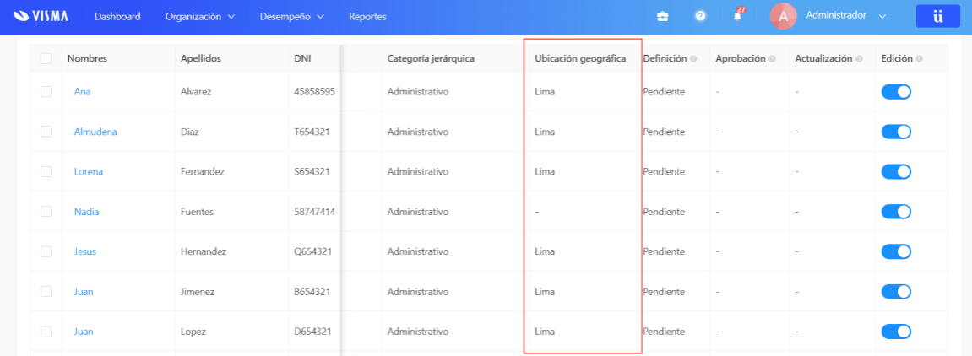Check the box for Juan Jimenez
Viewport: 972px width, 356px height.
point(46,292)
